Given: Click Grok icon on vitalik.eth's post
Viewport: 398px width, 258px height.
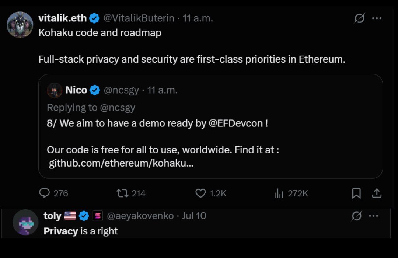Looking at the screenshot, I should point(359,18).
